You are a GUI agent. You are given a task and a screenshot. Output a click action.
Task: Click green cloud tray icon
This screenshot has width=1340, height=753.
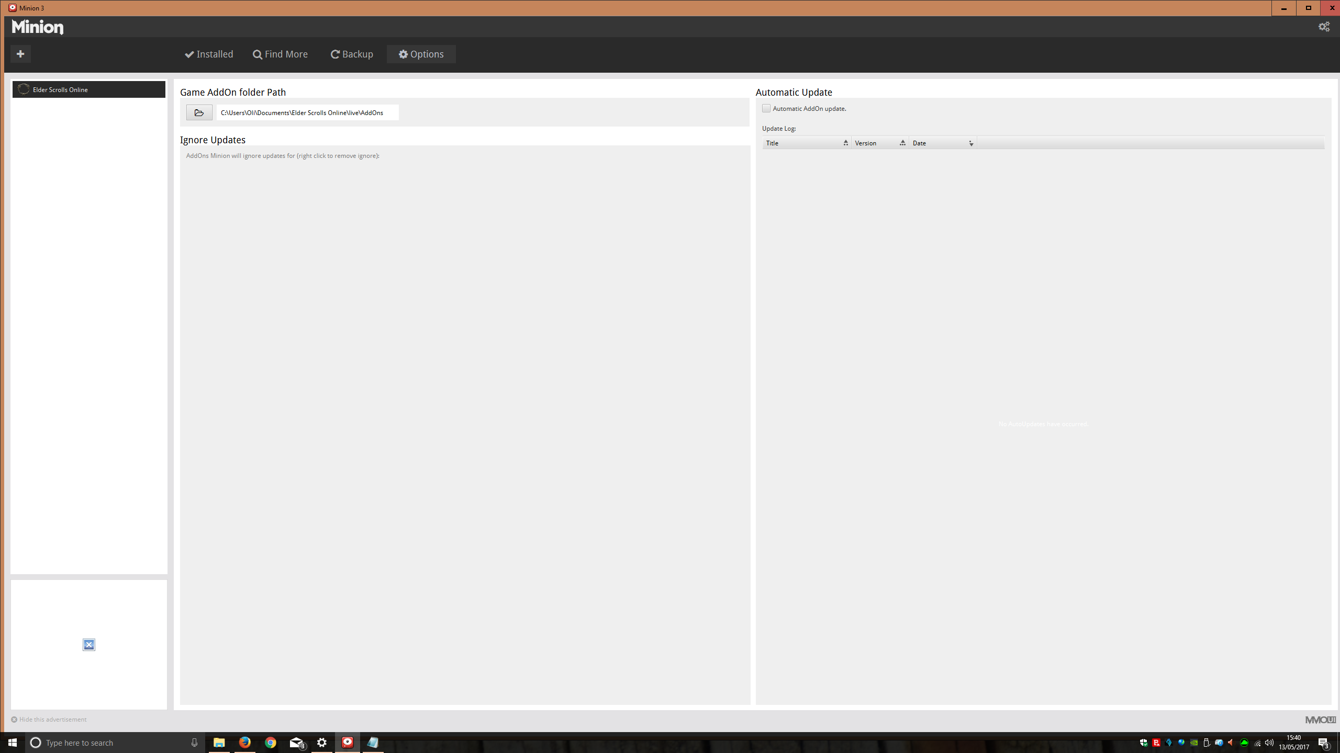coord(1244,743)
